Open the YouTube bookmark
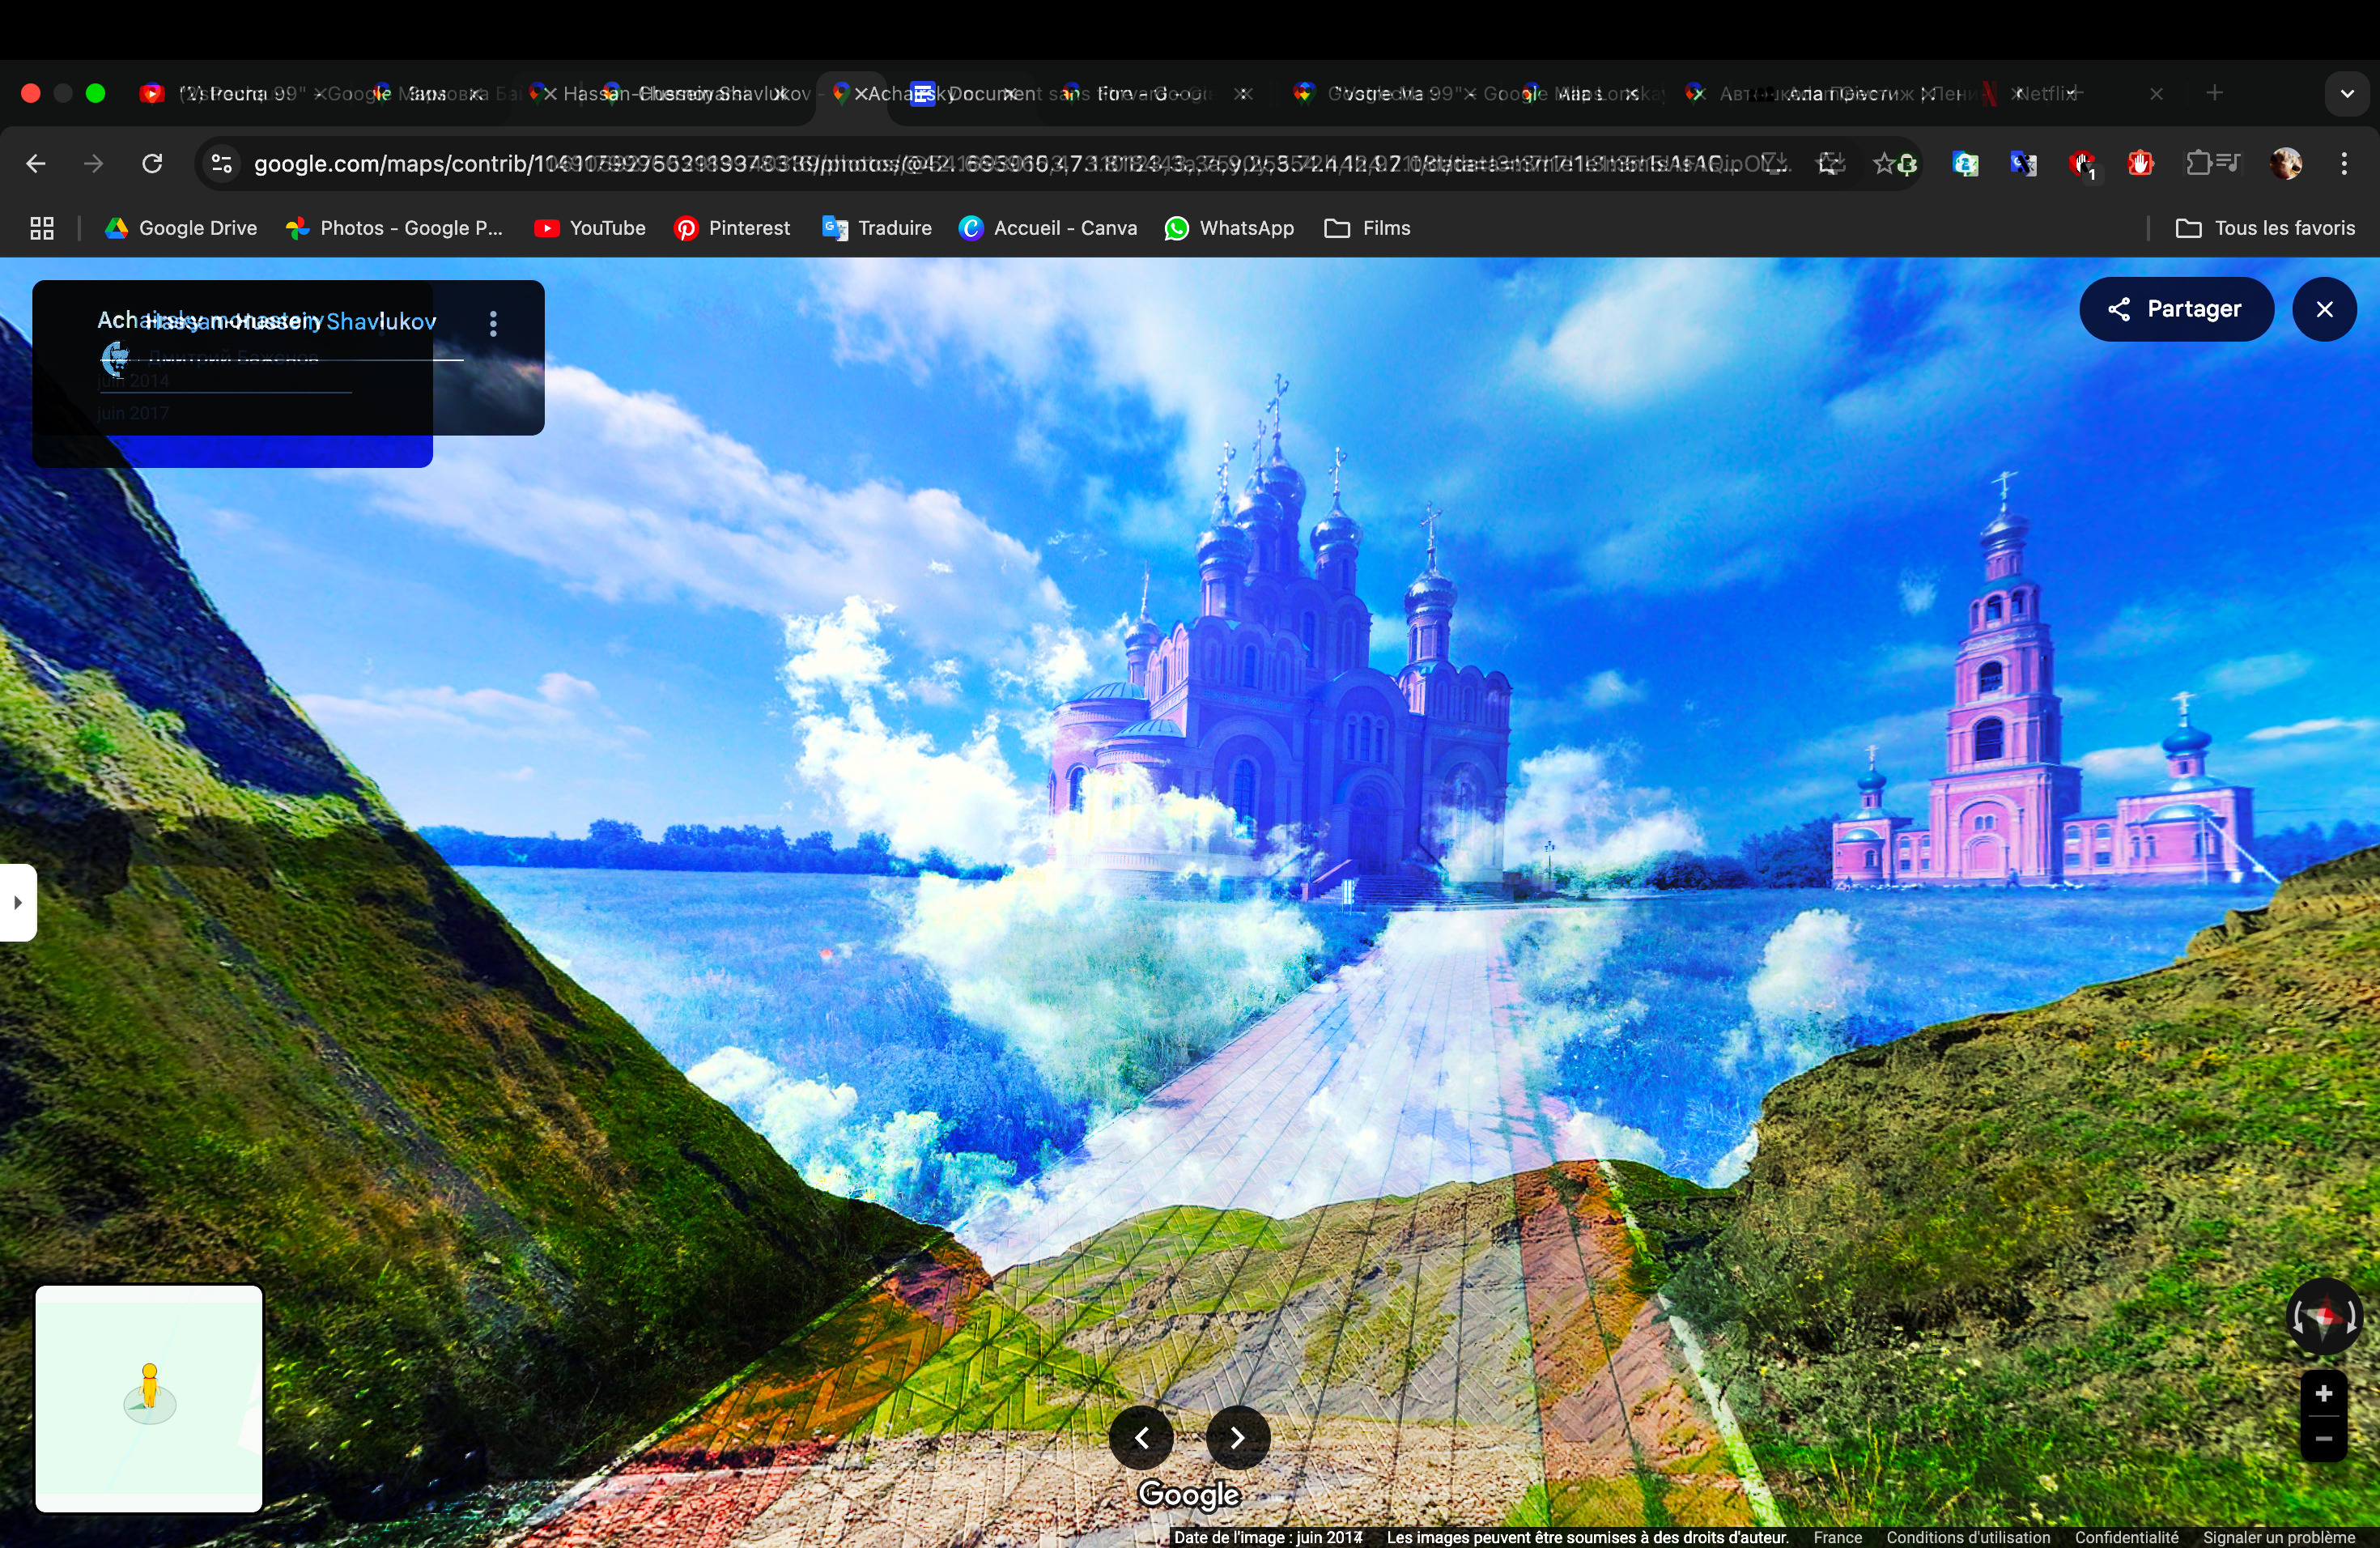The image size is (2380, 1548). point(590,228)
